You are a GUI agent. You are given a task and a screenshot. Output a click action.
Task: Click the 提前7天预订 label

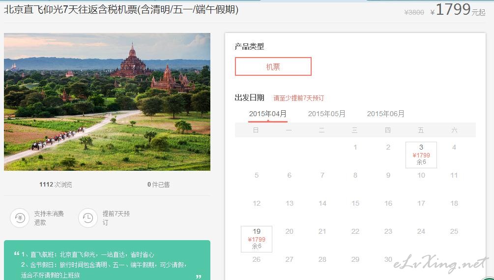[116, 218]
